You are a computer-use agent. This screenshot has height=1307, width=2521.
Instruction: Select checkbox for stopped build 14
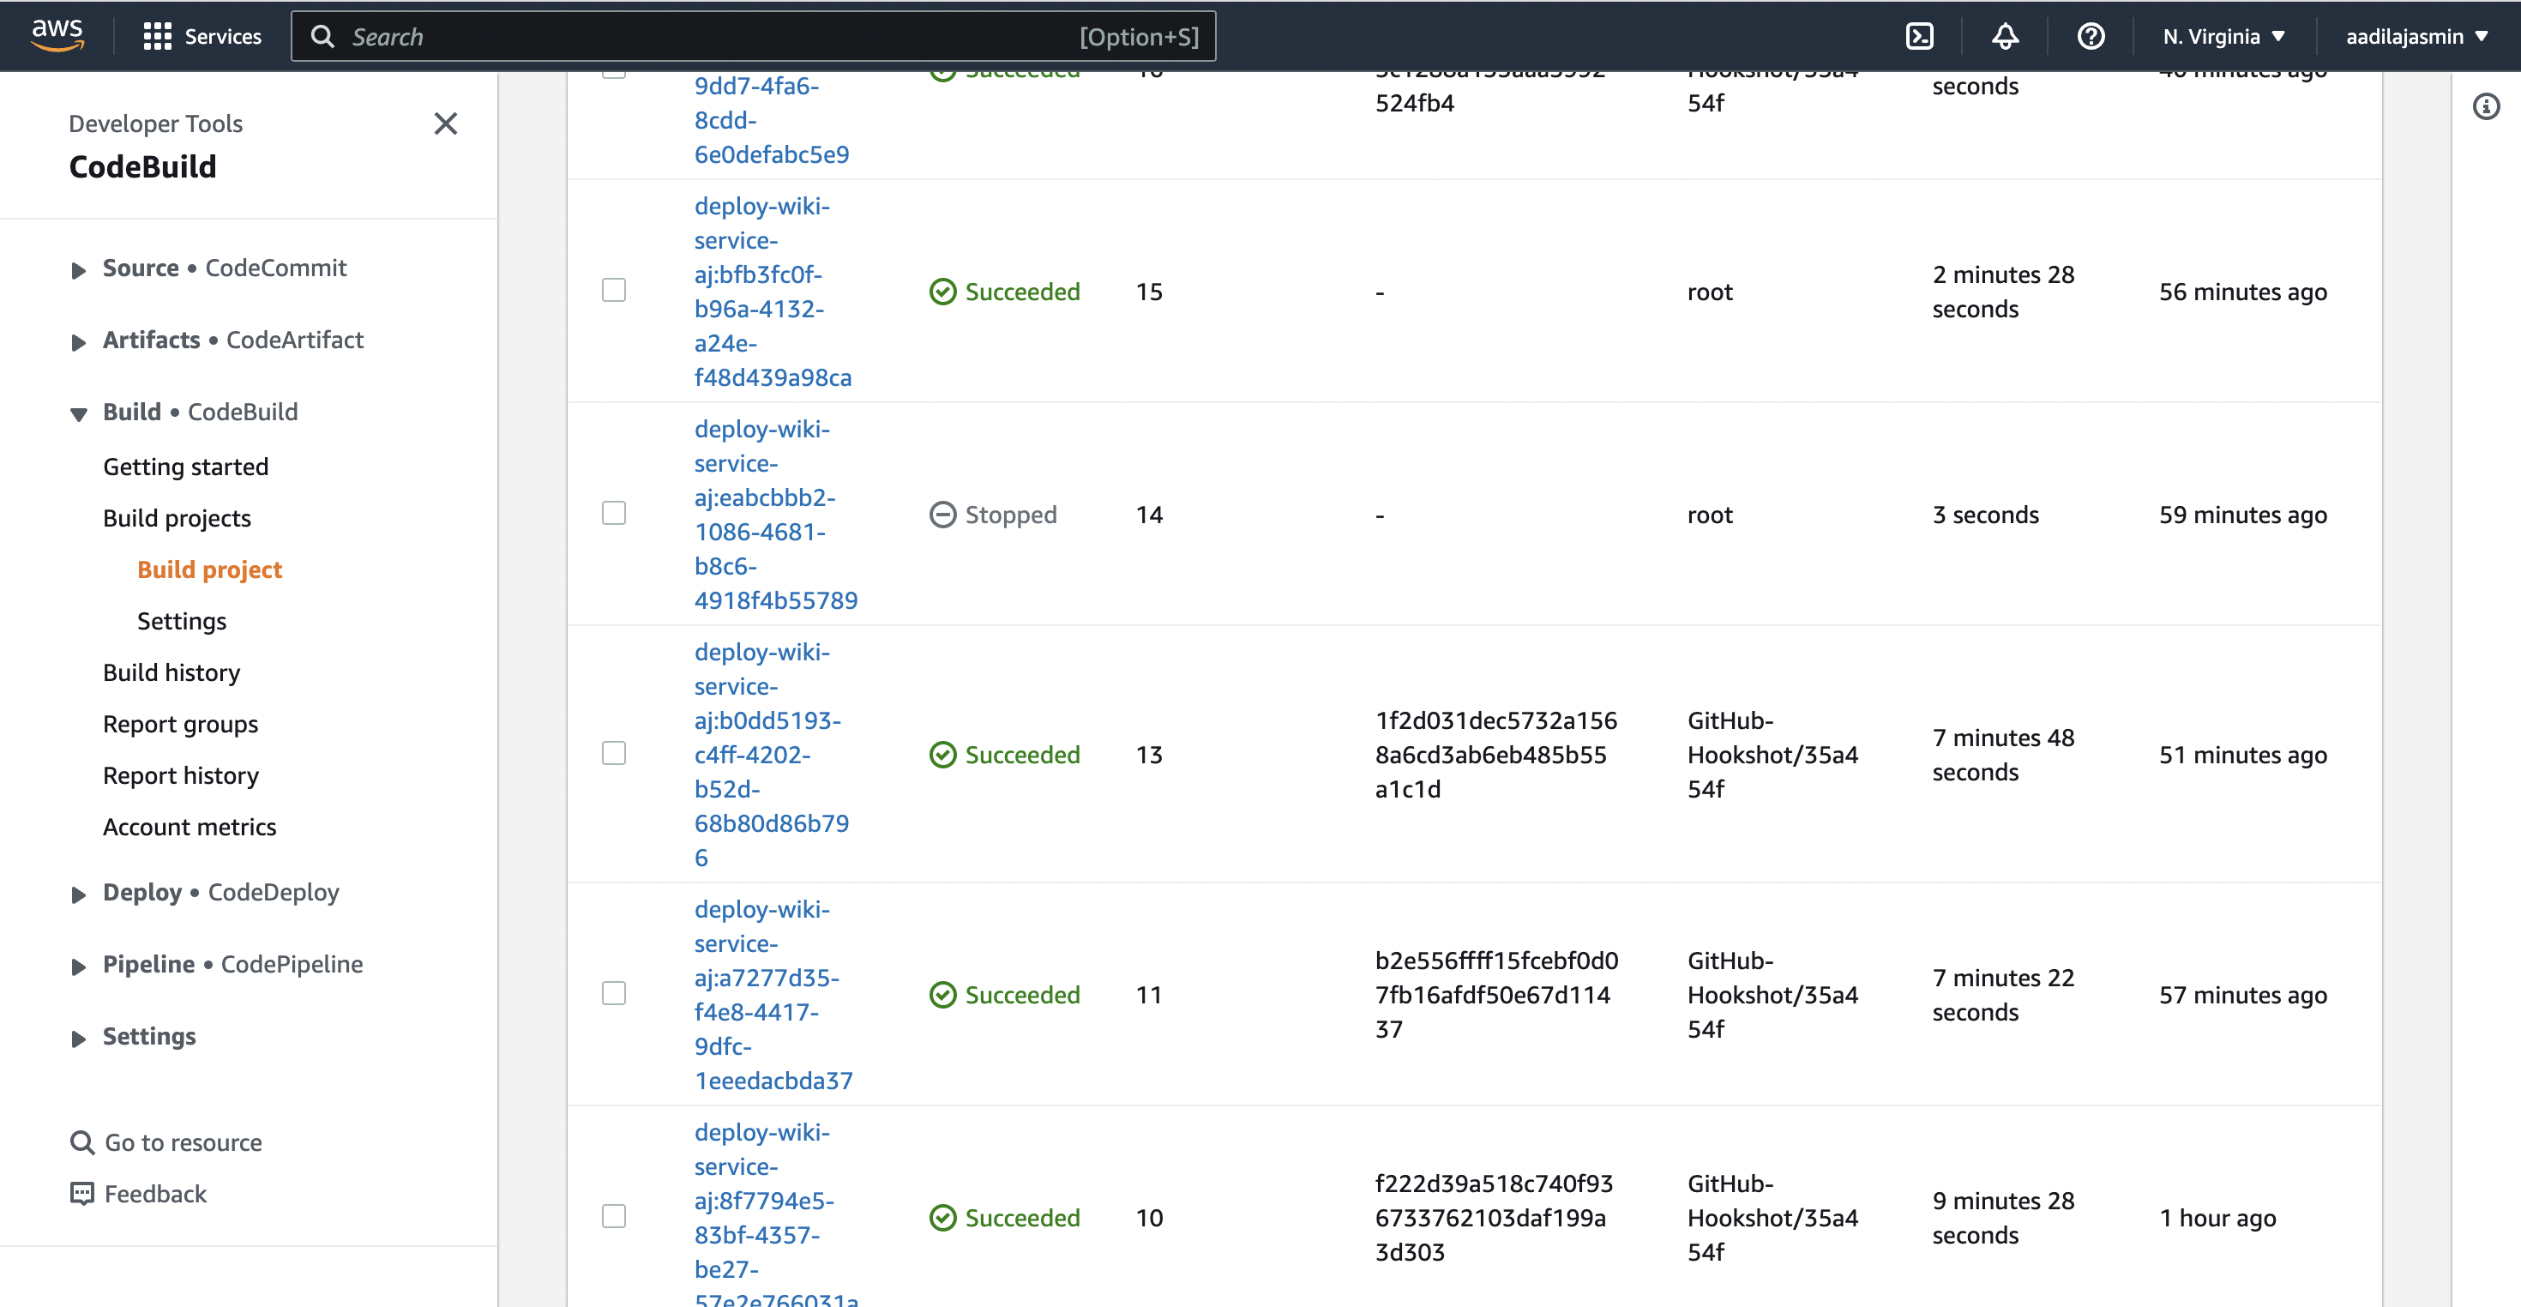tap(614, 513)
